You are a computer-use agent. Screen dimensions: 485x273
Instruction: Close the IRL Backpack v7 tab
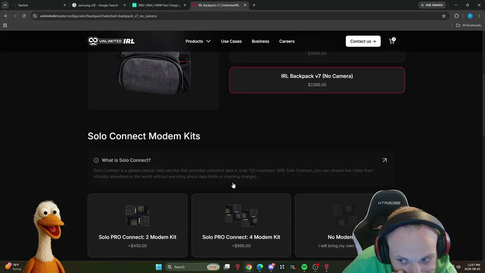tap(245, 5)
